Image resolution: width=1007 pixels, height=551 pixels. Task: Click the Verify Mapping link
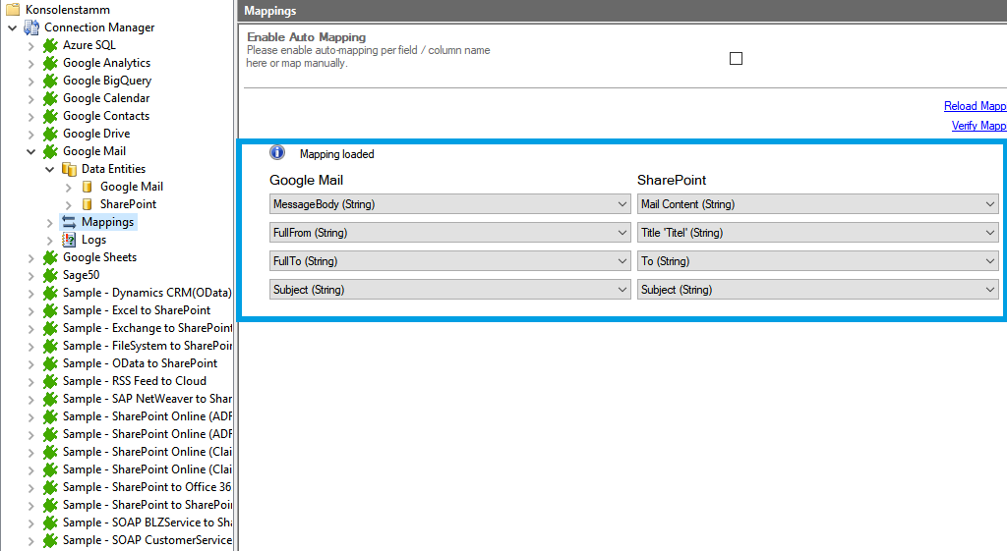tap(977, 126)
